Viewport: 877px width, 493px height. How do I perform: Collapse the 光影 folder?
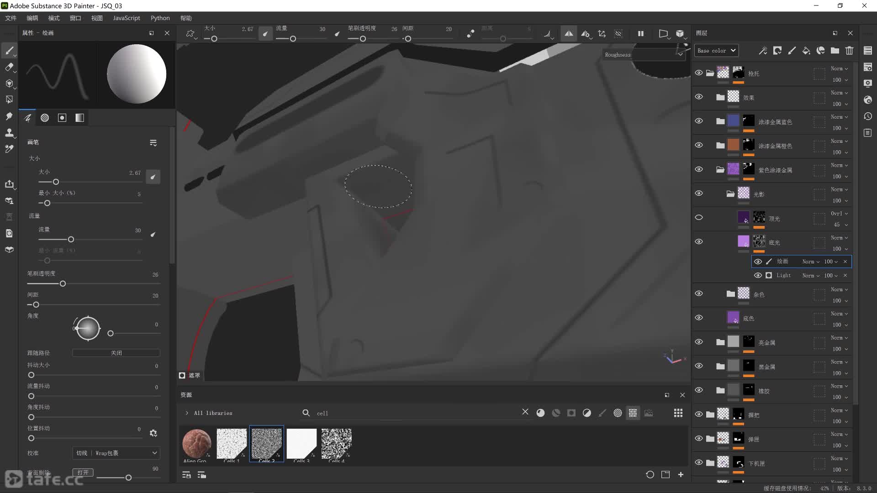(x=730, y=194)
